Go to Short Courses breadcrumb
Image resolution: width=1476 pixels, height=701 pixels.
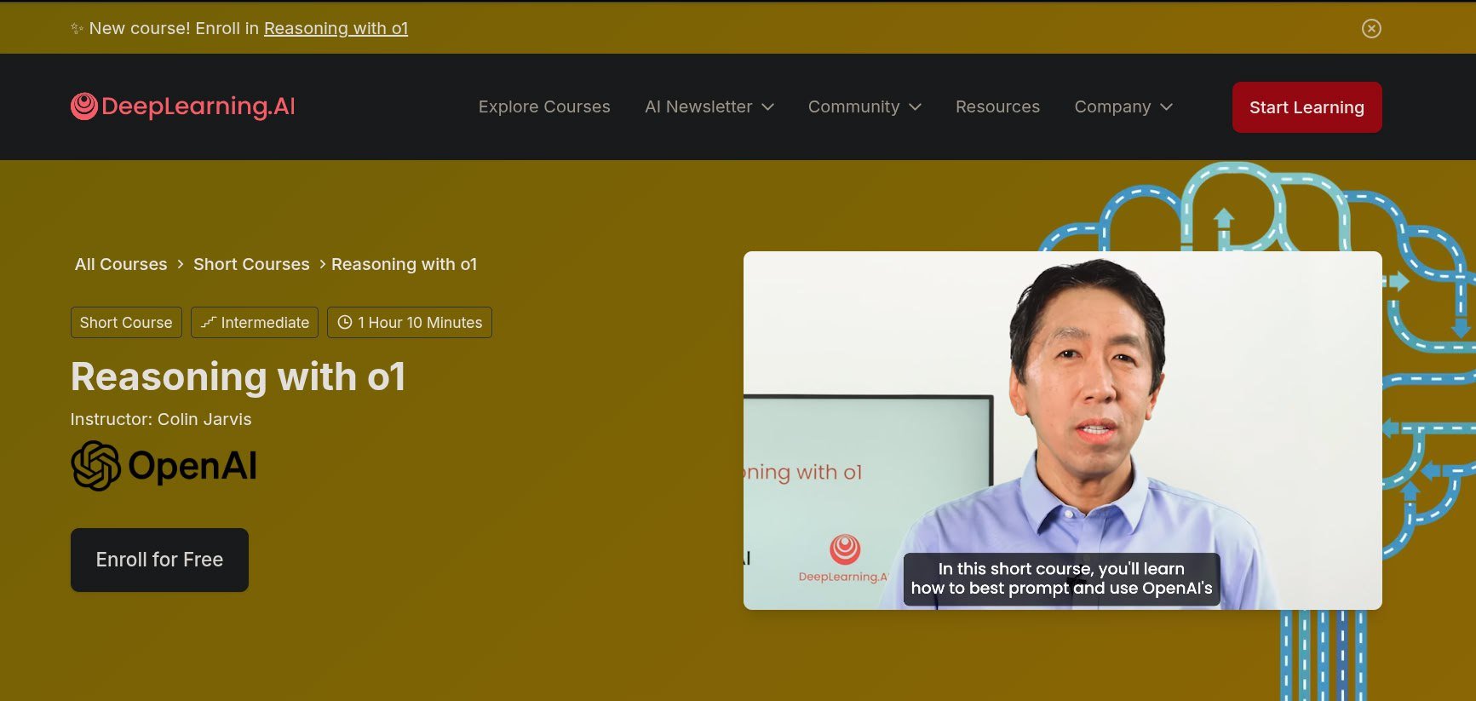(x=251, y=264)
